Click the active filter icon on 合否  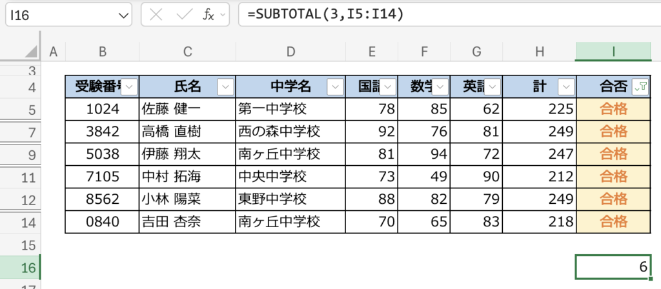pos(640,87)
